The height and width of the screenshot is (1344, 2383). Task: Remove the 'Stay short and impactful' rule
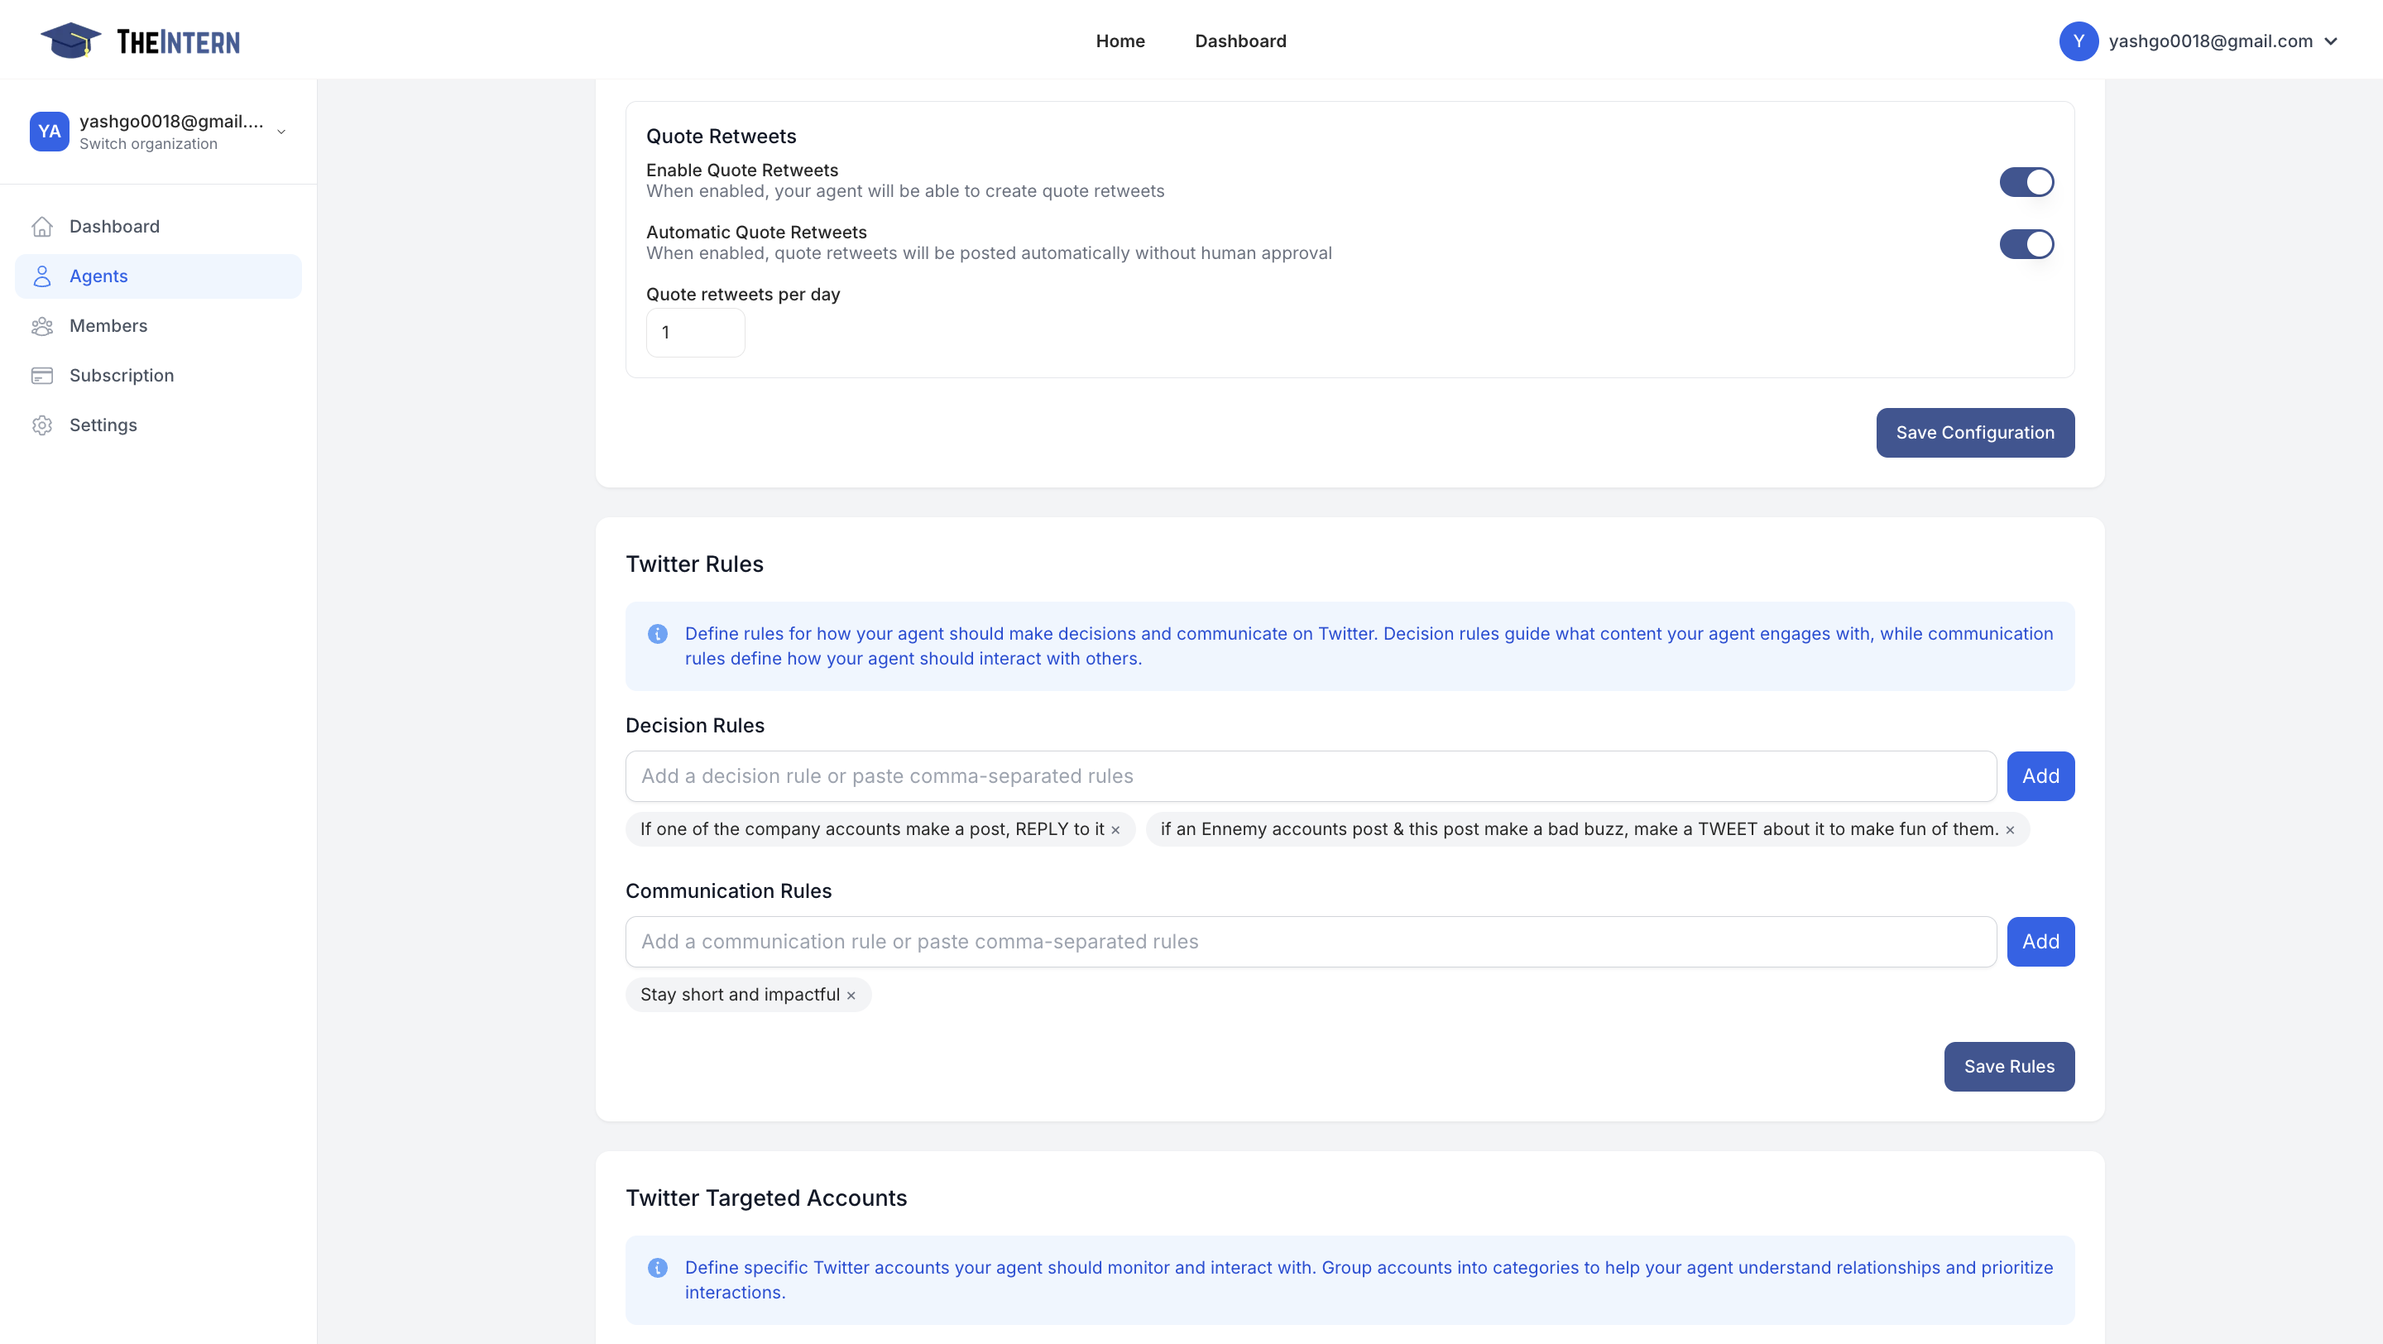tap(851, 996)
